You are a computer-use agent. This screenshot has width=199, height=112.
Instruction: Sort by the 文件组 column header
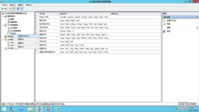[x=49, y=14]
